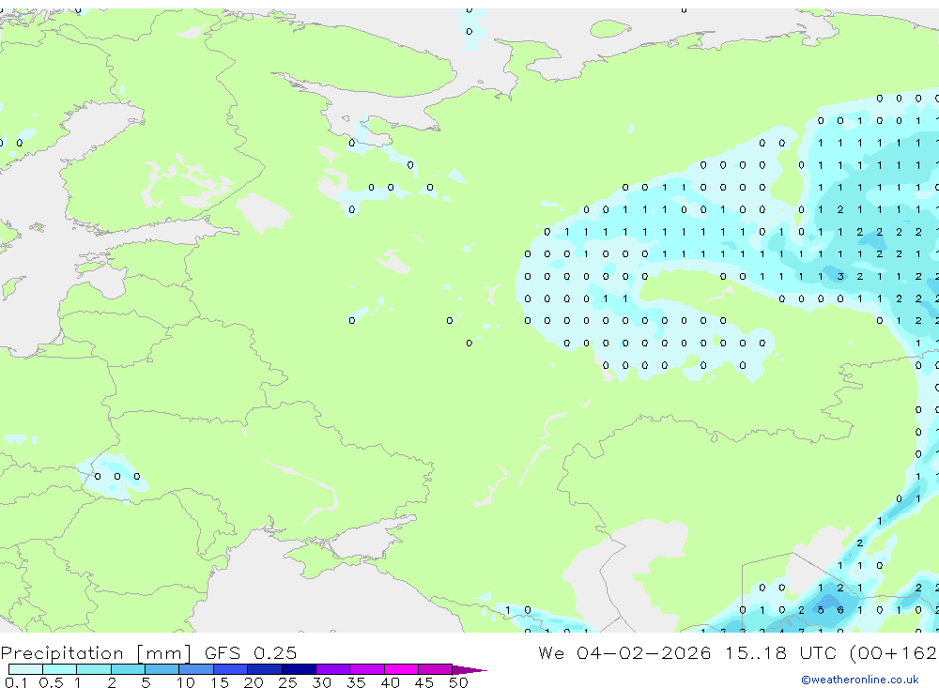Click the 30–35 mm violet legend swatch

pos(332,669)
